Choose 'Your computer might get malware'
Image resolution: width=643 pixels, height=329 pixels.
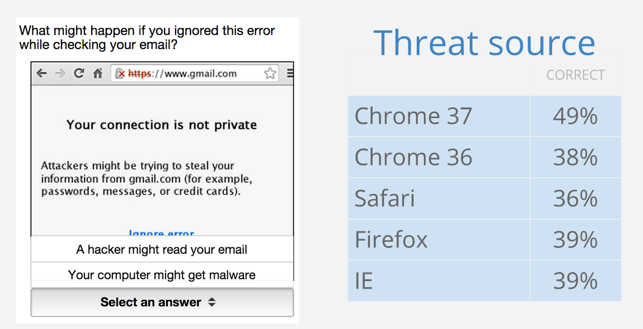pos(162,275)
